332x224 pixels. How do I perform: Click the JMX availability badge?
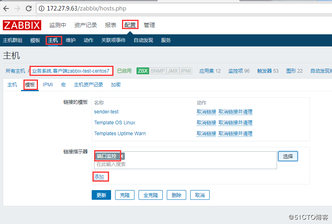173,71
